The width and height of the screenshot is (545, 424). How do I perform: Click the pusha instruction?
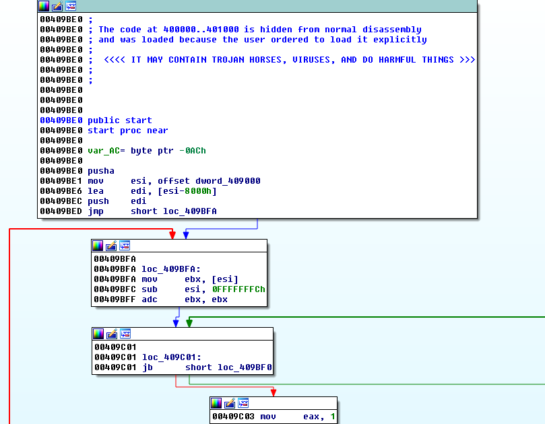coord(101,171)
